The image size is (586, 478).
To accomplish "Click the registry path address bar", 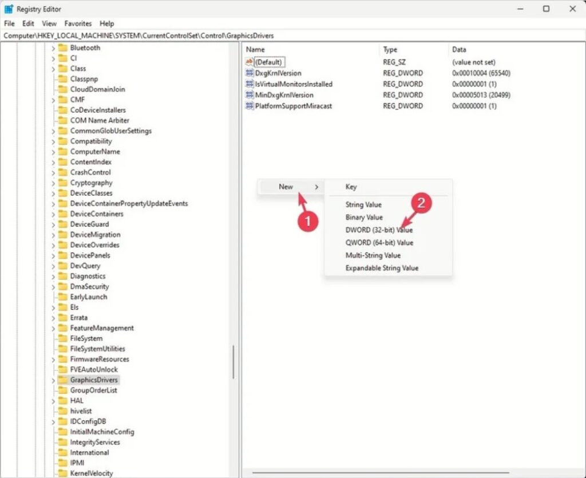I will 286,35.
